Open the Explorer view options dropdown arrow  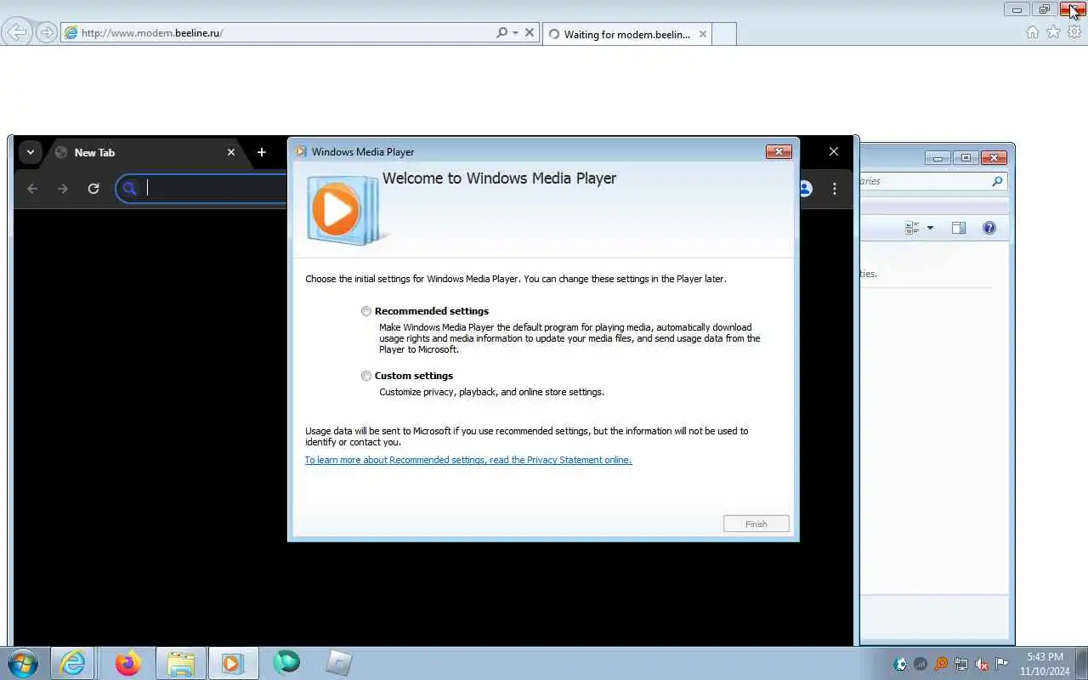tap(930, 228)
